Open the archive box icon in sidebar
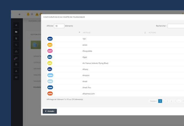This screenshot has height=126, width=184. (16, 64)
